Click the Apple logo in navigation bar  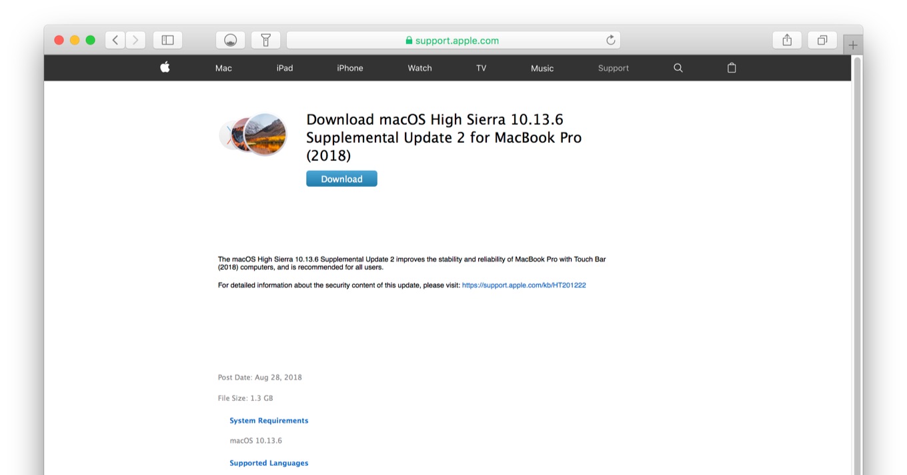click(x=165, y=67)
